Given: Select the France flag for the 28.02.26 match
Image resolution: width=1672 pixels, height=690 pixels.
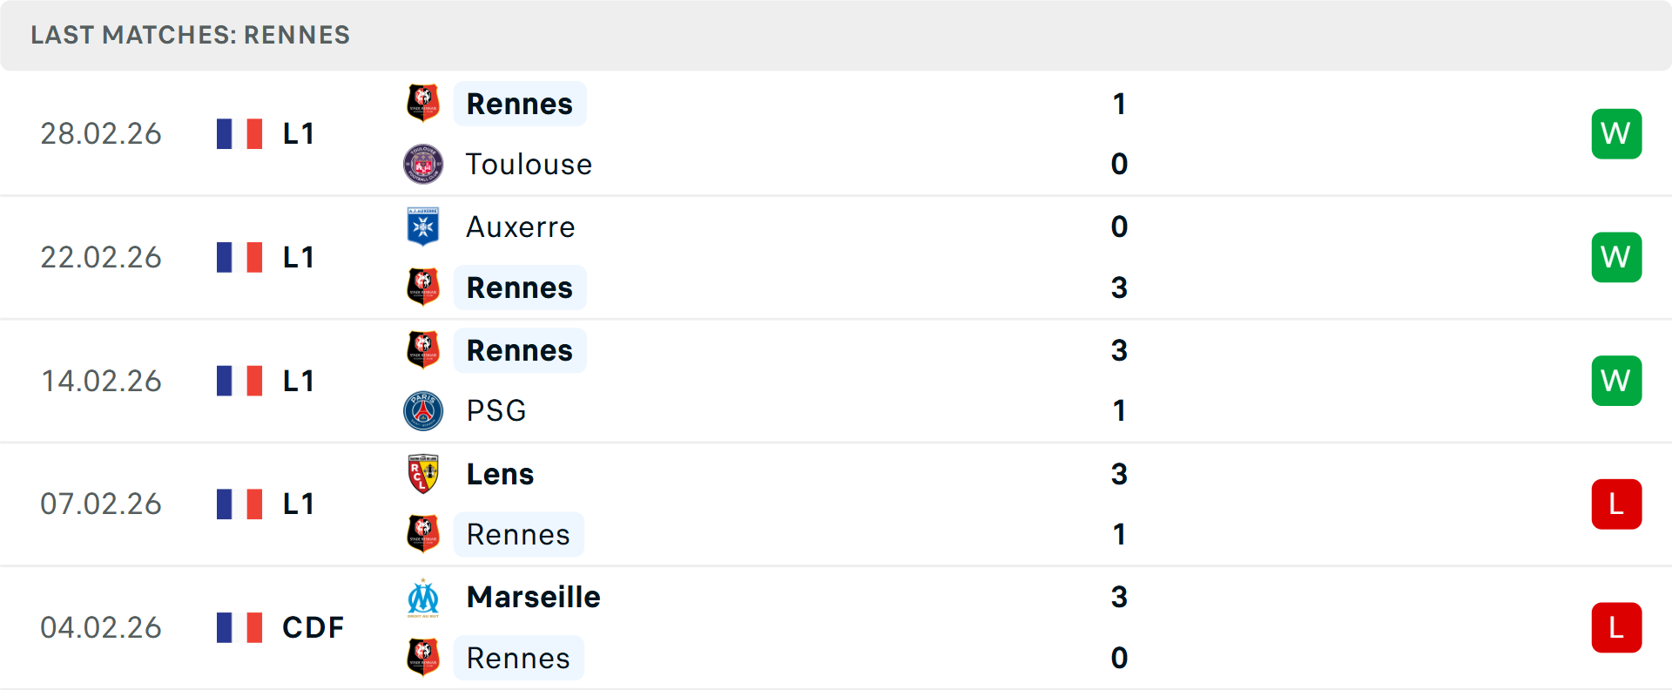Looking at the screenshot, I should coord(239,133).
